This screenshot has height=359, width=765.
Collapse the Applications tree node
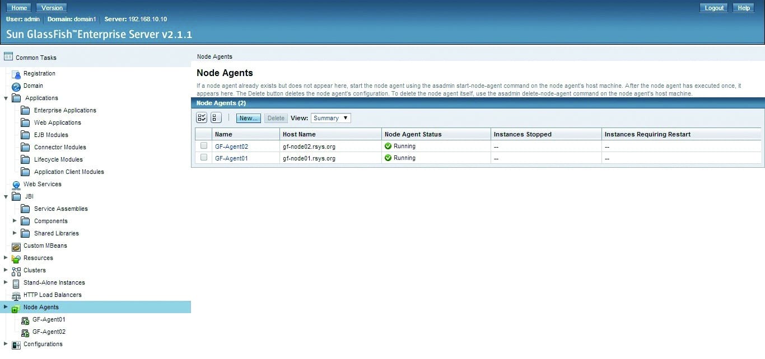[x=6, y=98]
